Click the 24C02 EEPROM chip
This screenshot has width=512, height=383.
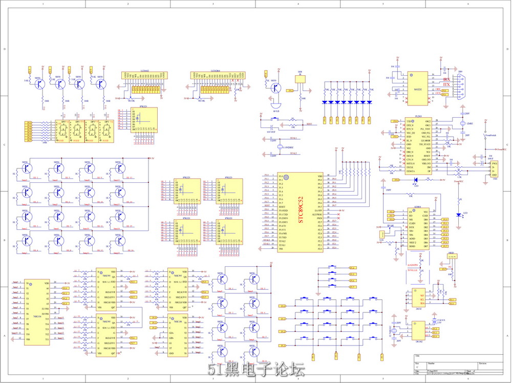(x=418, y=297)
